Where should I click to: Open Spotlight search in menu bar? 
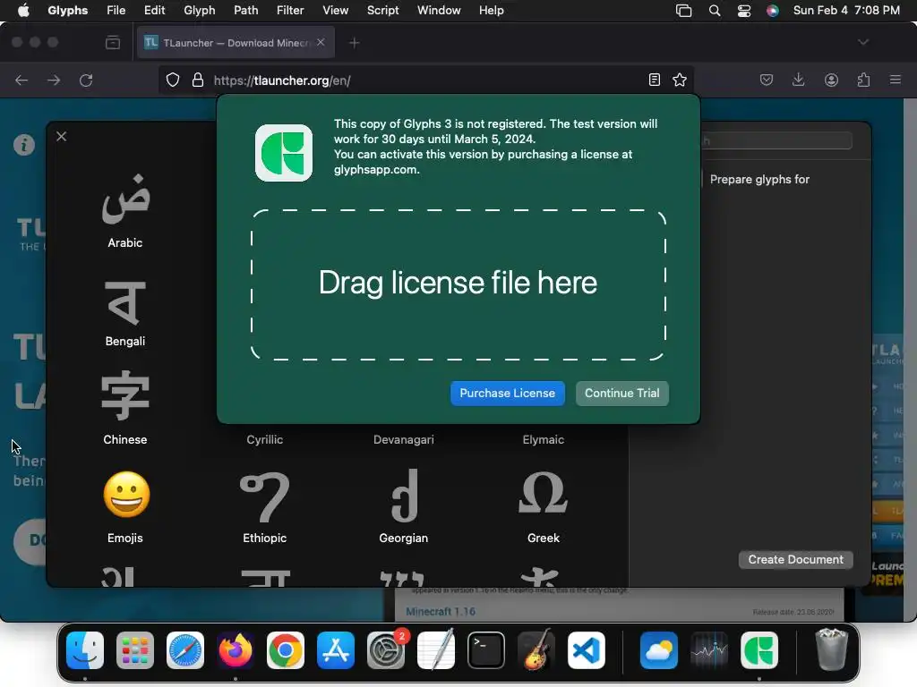pos(714,11)
